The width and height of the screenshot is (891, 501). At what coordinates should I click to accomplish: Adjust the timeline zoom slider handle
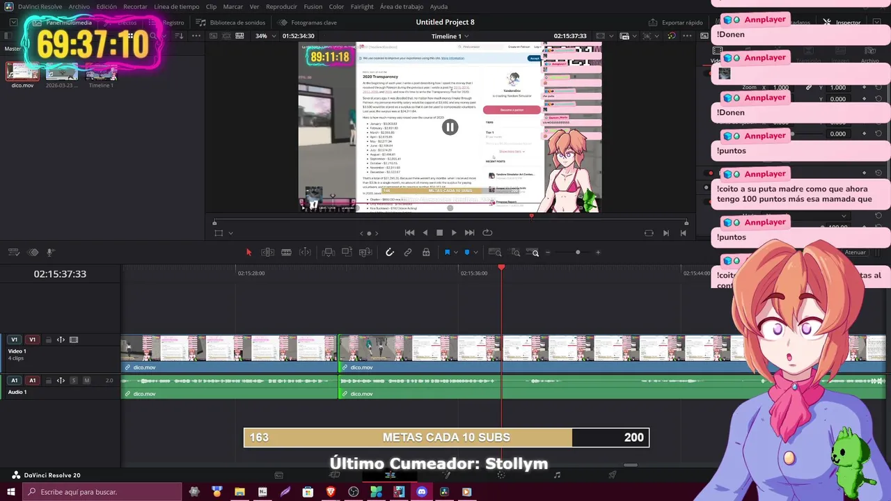click(578, 253)
